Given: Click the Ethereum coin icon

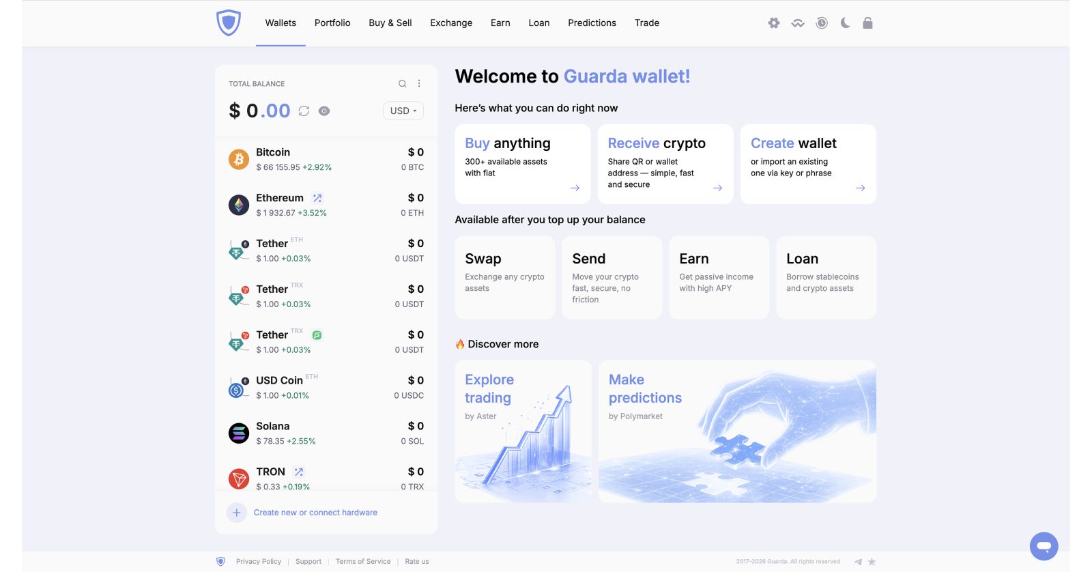Looking at the screenshot, I should coord(239,205).
